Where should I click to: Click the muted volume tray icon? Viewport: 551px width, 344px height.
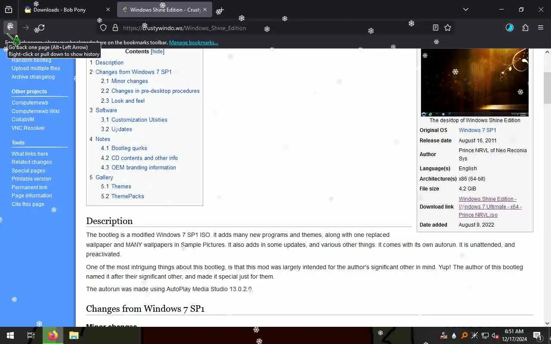(x=495, y=335)
